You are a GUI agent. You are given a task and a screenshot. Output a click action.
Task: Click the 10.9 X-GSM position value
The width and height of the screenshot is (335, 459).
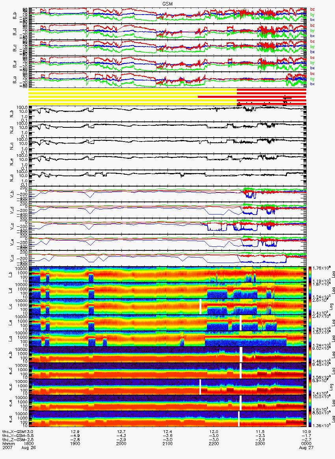pos(306,431)
